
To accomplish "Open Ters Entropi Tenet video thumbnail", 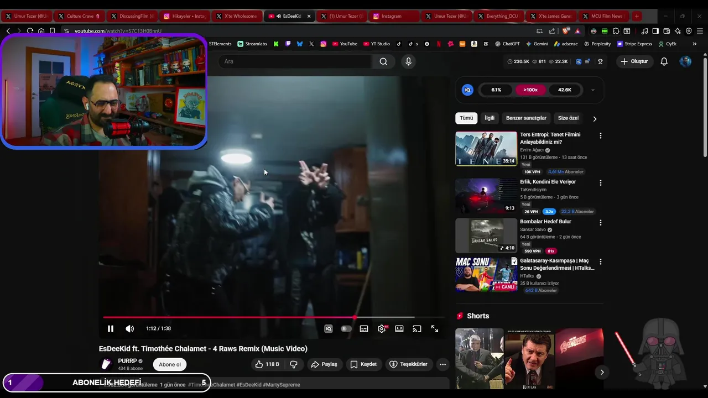I will pyautogui.click(x=486, y=149).
